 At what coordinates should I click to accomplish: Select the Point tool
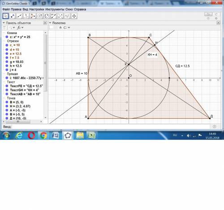point(13,16)
